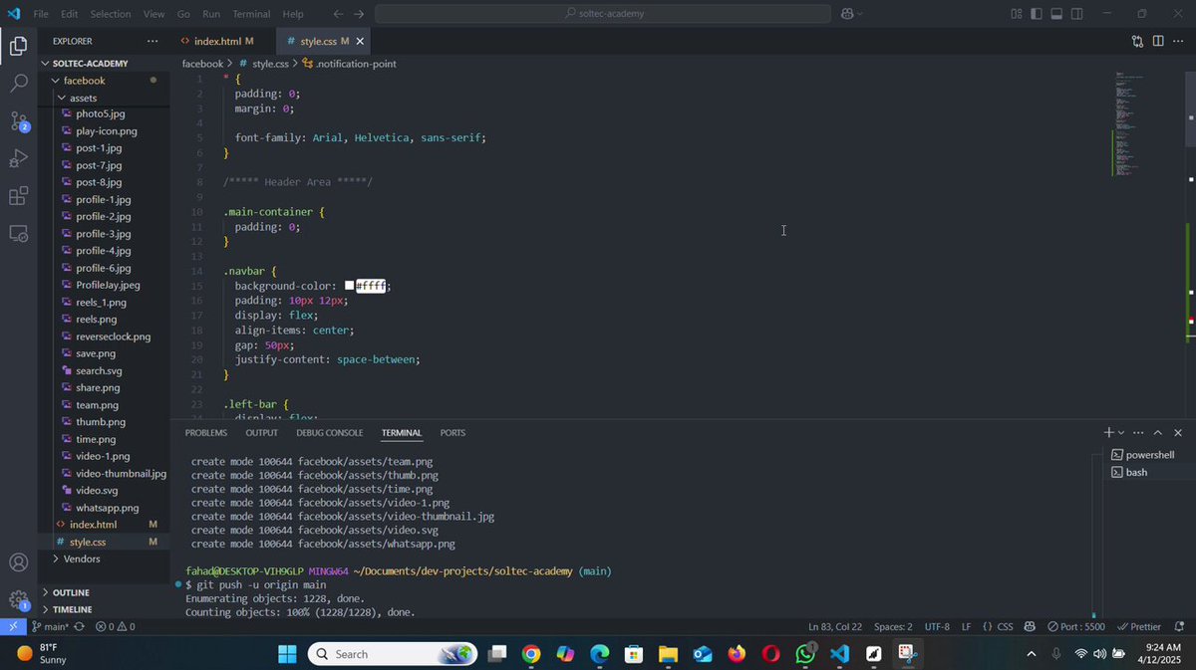This screenshot has height=670, width=1196.
Task: Click the facebook breadcrumb segment
Action: click(x=202, y=64)
